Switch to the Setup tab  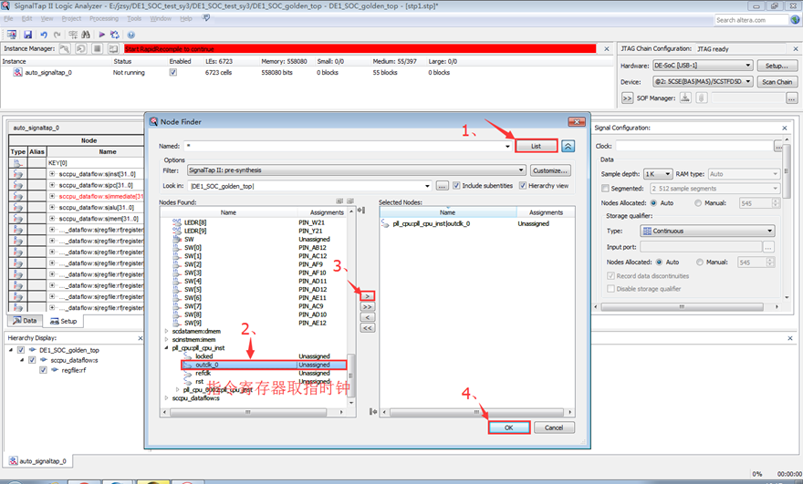pos(63,321)
